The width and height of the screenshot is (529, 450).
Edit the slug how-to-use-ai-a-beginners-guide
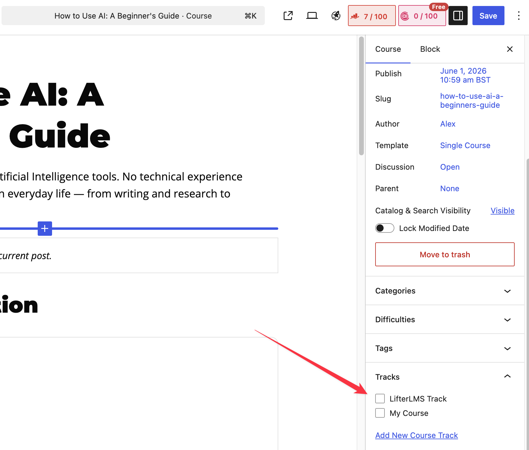[471, 101]
